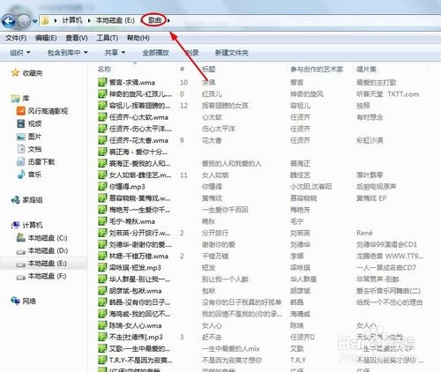Click the 新建文件夹 toolbar button
This screenshot has width=441, height=372.
pos(232,53)
